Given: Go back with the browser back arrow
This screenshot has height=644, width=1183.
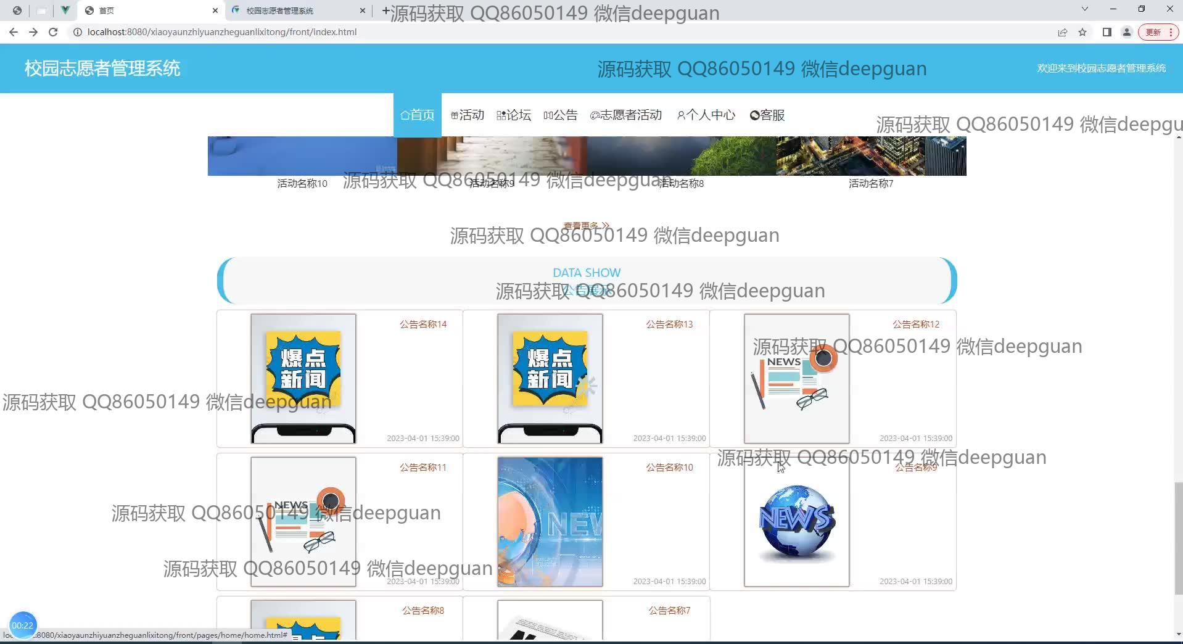Looking at the screenshot, I should click(x=14, y=32).
